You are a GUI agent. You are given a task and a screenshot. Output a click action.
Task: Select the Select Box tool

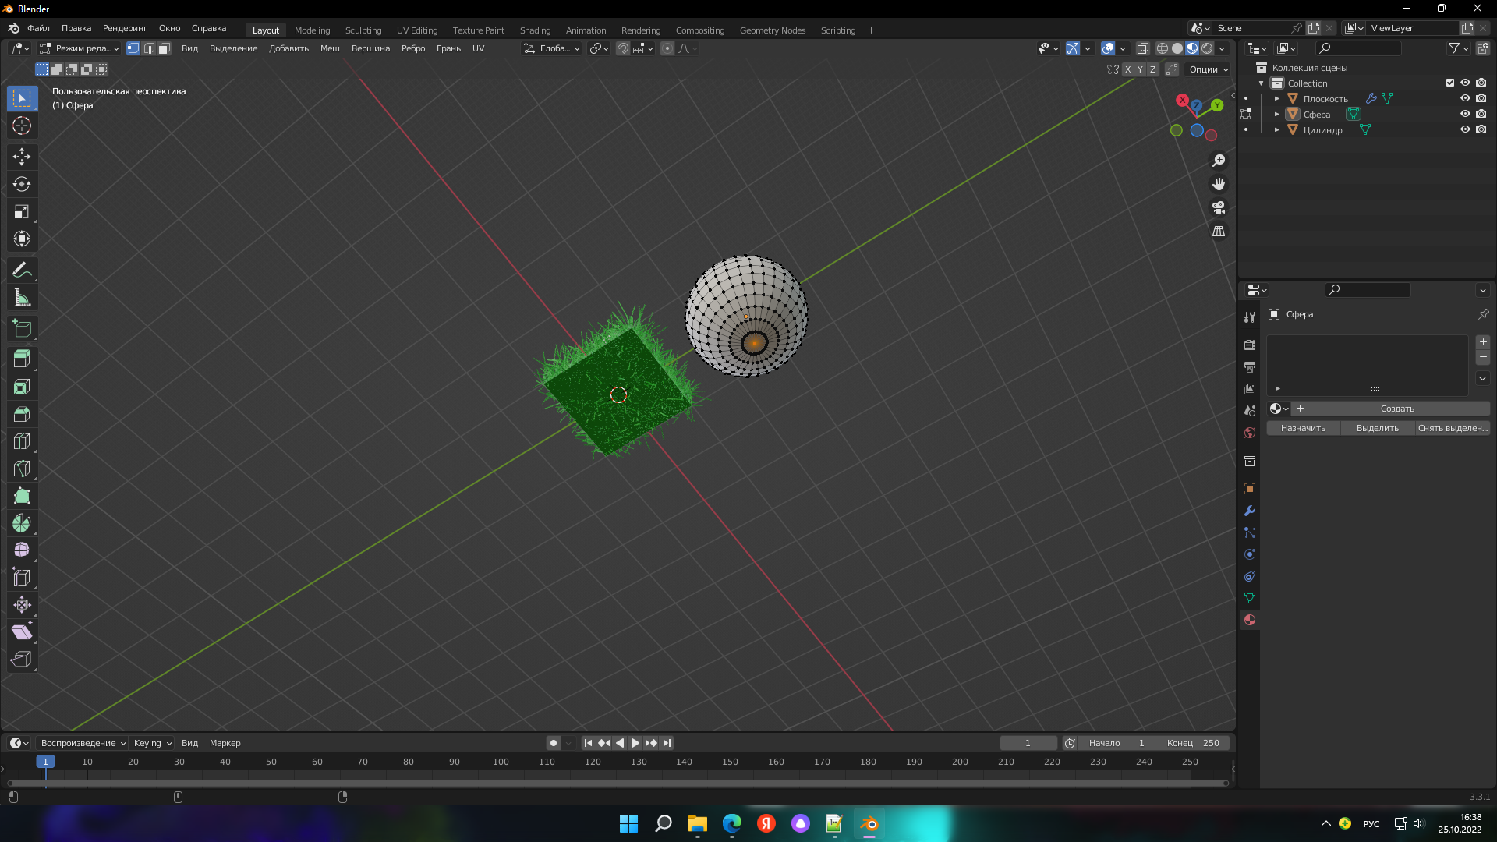(22, 98)
